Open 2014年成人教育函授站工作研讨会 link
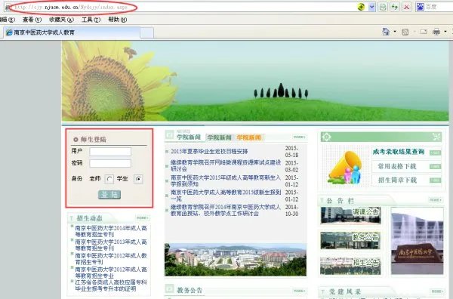The width and height of the screenshot is (453, 299). click(226, 210)
